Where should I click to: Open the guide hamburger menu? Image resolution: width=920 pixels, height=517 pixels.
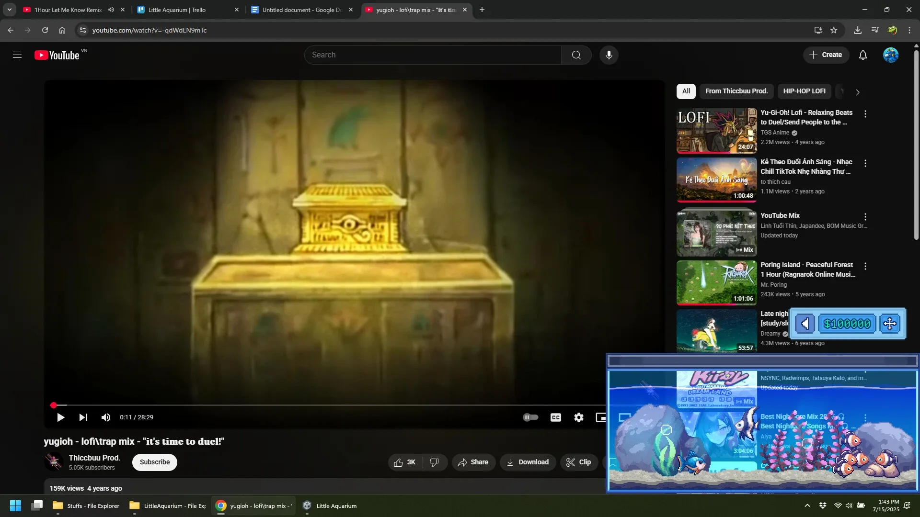coord(17,55)
